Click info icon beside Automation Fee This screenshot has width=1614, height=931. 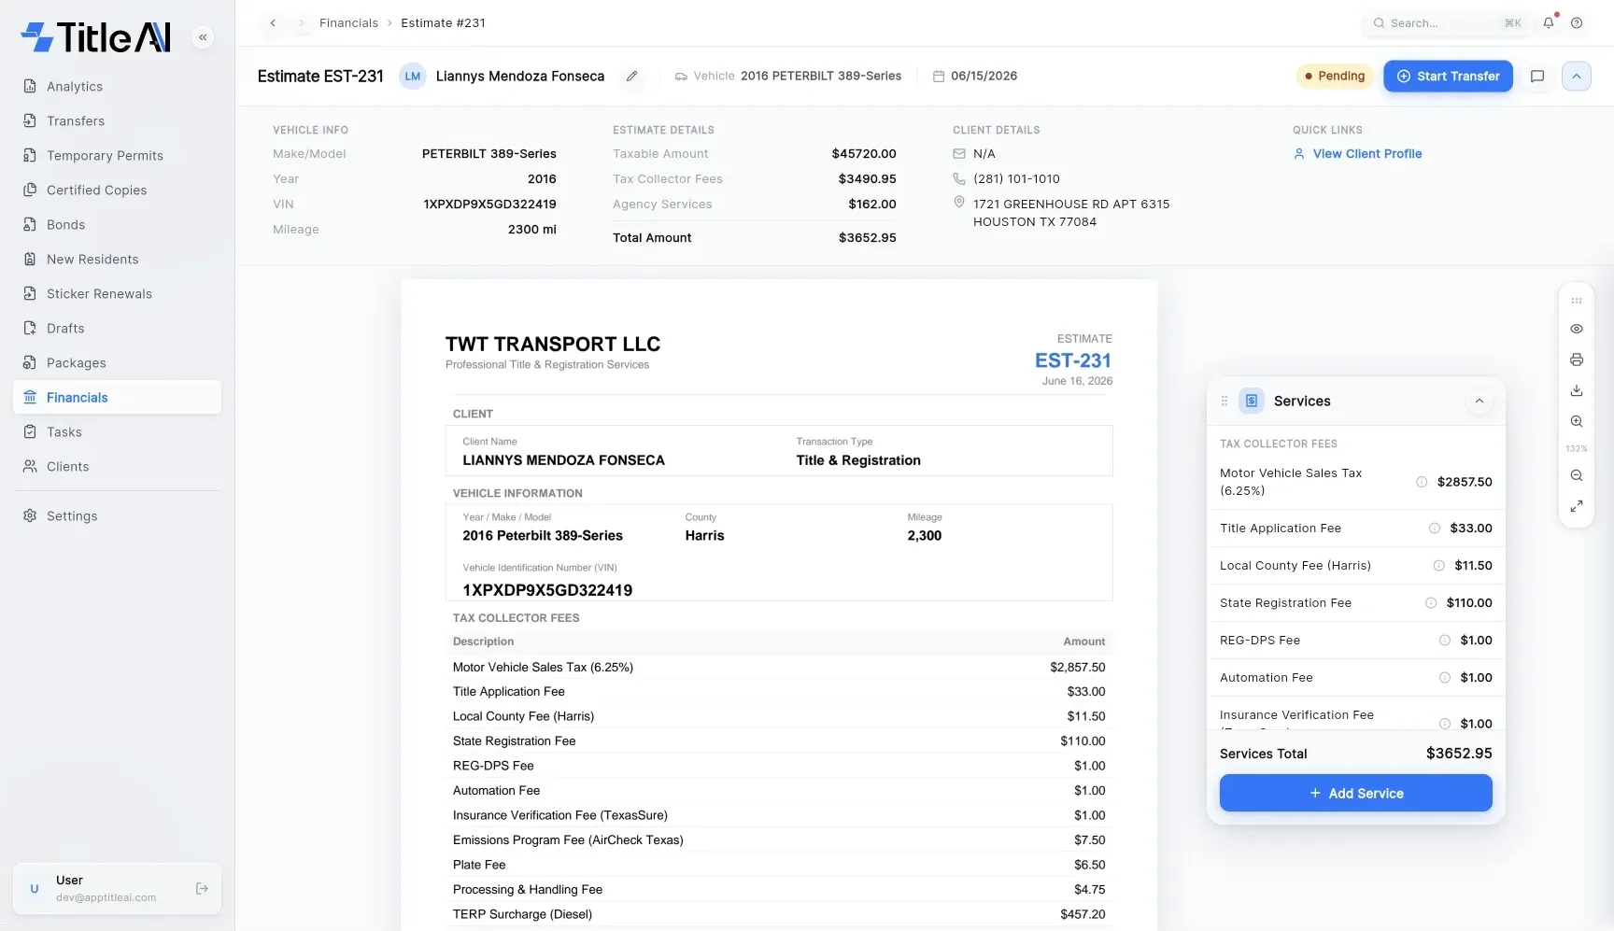[1445, 678]
